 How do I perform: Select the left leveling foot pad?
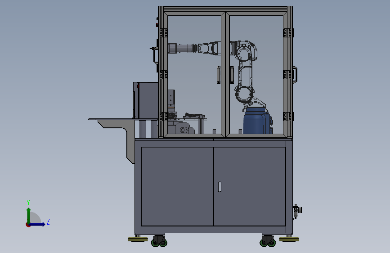138,239
